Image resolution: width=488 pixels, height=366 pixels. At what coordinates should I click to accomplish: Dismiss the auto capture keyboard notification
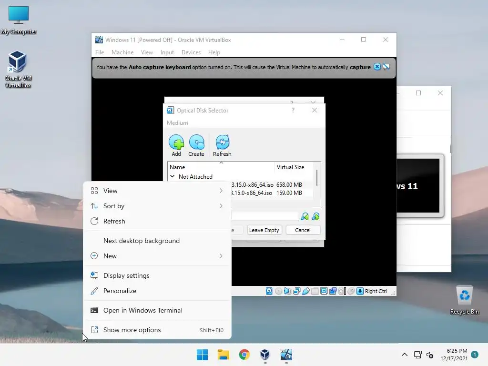(x=377, y=67)
